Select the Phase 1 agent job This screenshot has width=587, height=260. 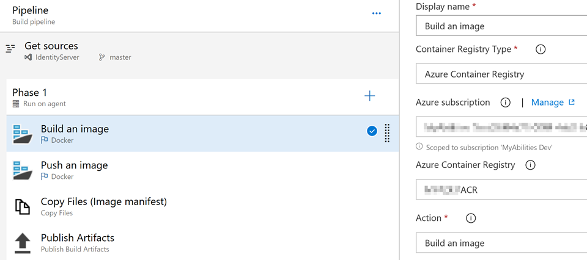click(202, 97)
